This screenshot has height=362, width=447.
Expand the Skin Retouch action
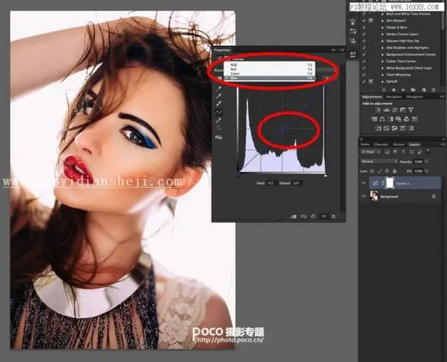point(382,20)
